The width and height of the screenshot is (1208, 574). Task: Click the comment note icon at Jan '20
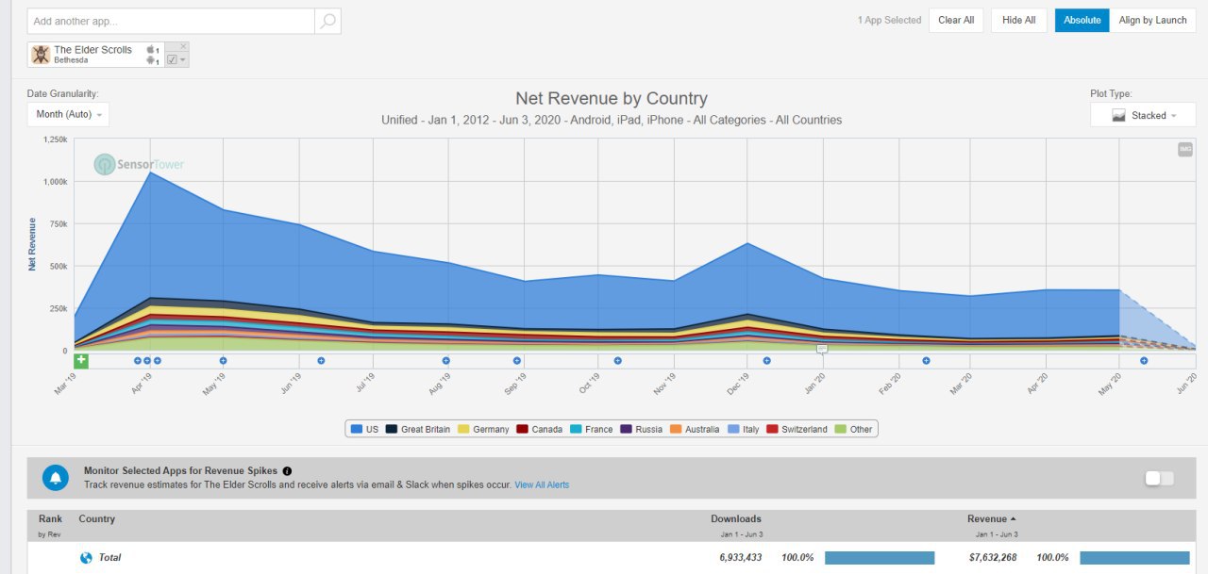click(x=822, y=349)
